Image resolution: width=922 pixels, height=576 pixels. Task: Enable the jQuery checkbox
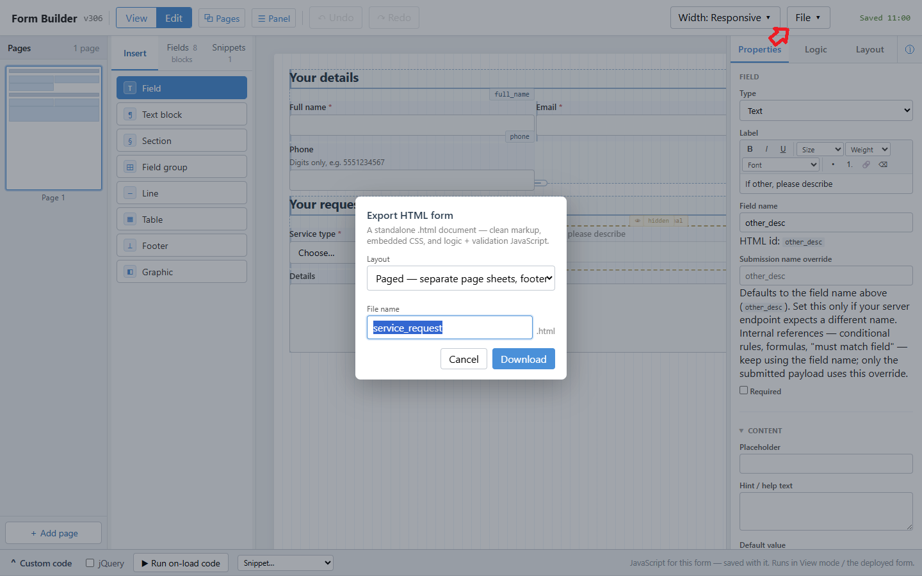90,563
